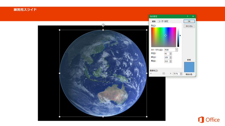225x126 pixels.
Task: Click the bottom-right selection handle of picture
Action: point(147,116)
